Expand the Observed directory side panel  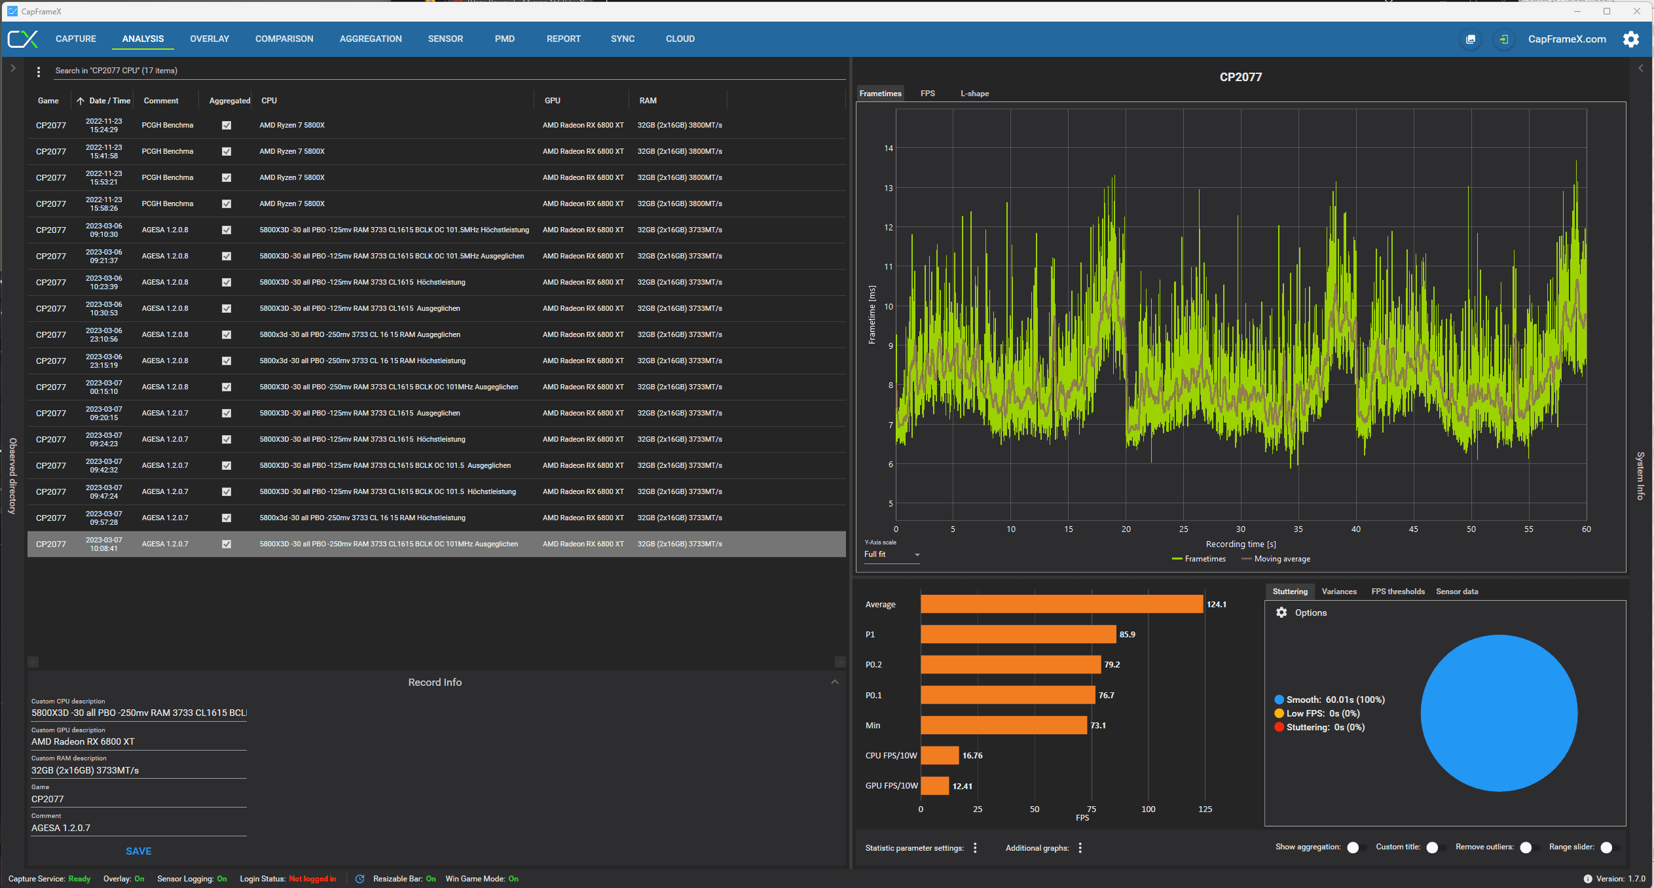point(12,68)
